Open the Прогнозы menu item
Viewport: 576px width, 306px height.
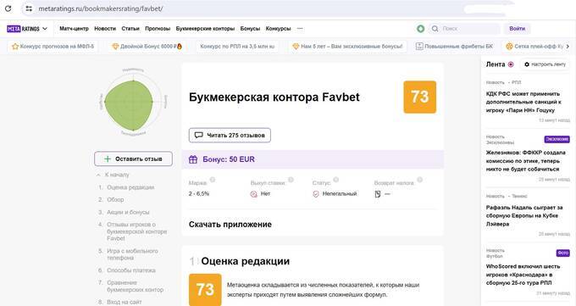click(158, 28)
